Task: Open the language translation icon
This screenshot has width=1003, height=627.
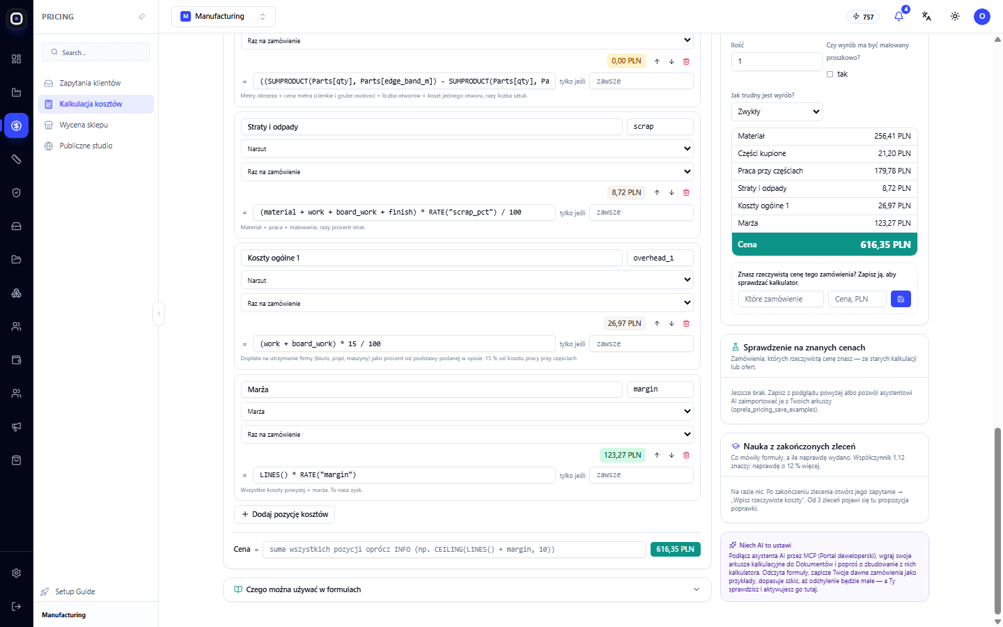Action: [926, 17]
